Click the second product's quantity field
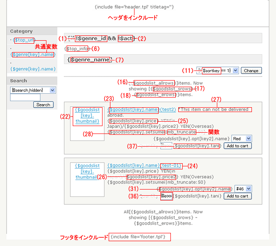The image size is (276, 246). (166, 196)
